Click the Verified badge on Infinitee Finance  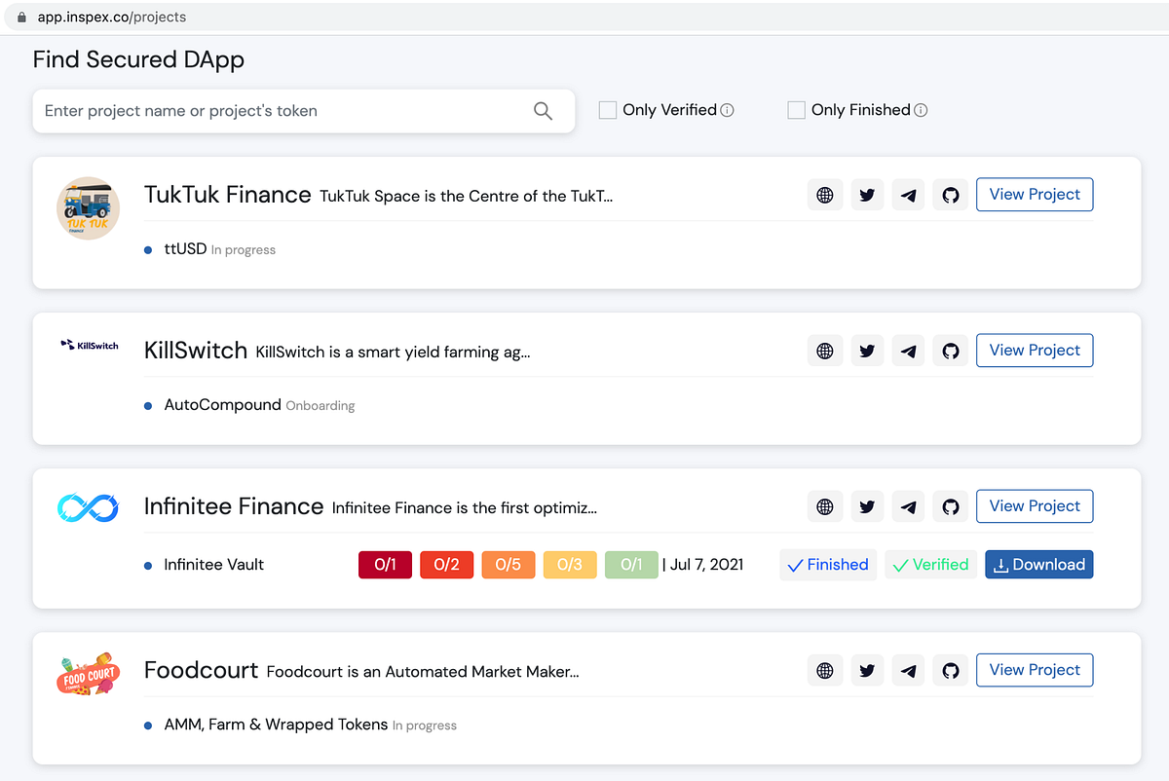point(930,564)
